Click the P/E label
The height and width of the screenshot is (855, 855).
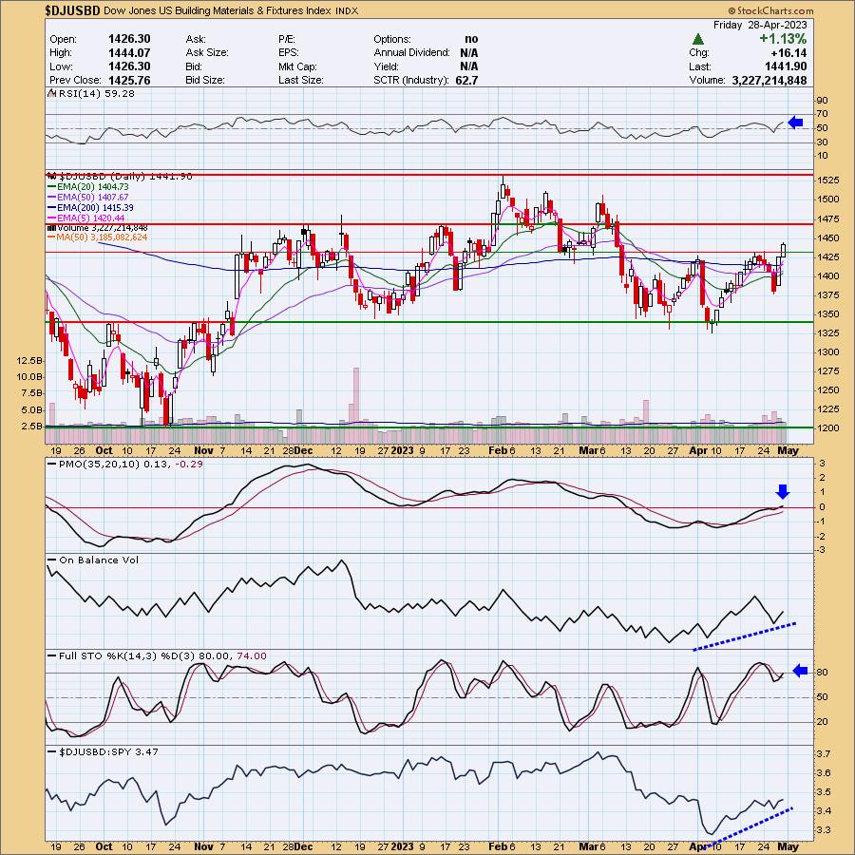point(286,39)
